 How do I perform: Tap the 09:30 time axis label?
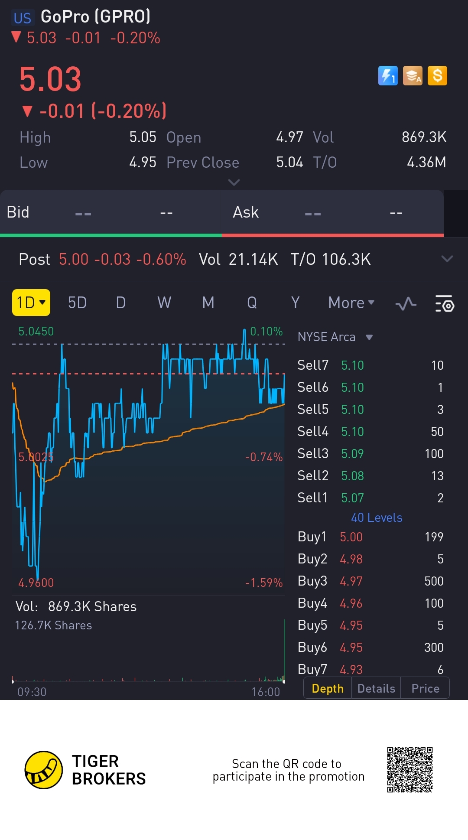(32, 692)
